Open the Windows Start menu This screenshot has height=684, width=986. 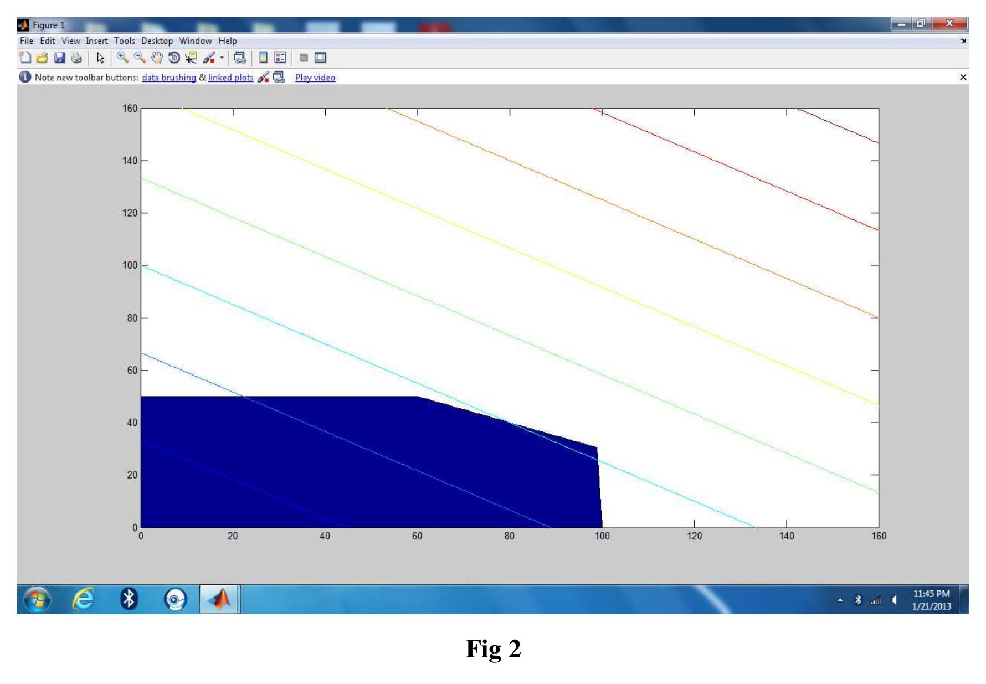[37, 599]
